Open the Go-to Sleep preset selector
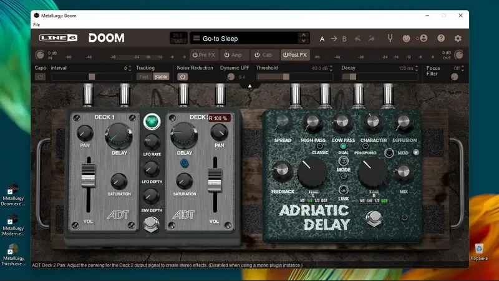The width and height of the screenshot is (499, 281). [x=249, y=39]
